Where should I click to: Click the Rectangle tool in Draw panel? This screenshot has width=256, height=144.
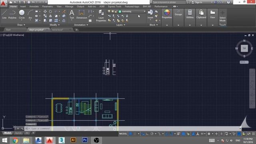(36, 12)
